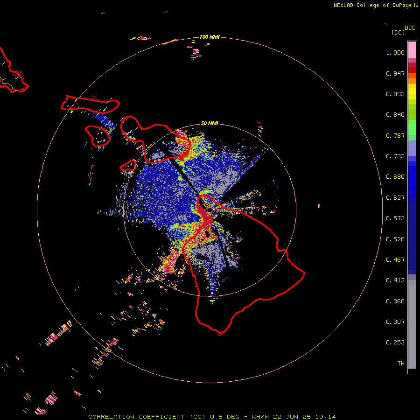420x420 pixels.
Task: Select the 0.520 legend value
Action: (x=395, y=239)
